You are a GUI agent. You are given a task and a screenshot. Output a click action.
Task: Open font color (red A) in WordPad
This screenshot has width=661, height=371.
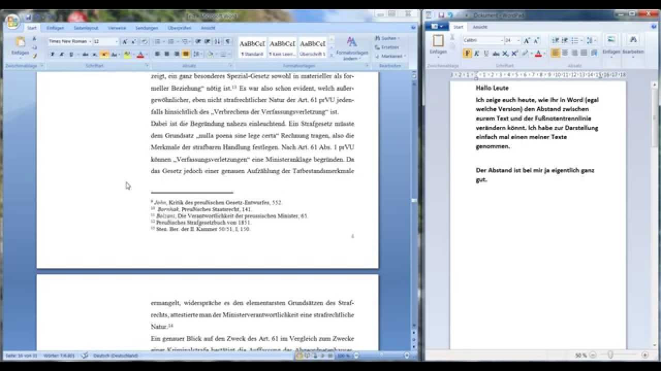539,53
